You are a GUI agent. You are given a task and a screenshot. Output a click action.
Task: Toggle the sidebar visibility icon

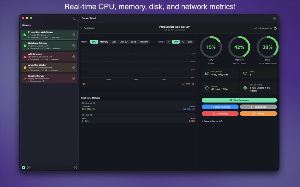pyautogui.click(x=74, y=18)
